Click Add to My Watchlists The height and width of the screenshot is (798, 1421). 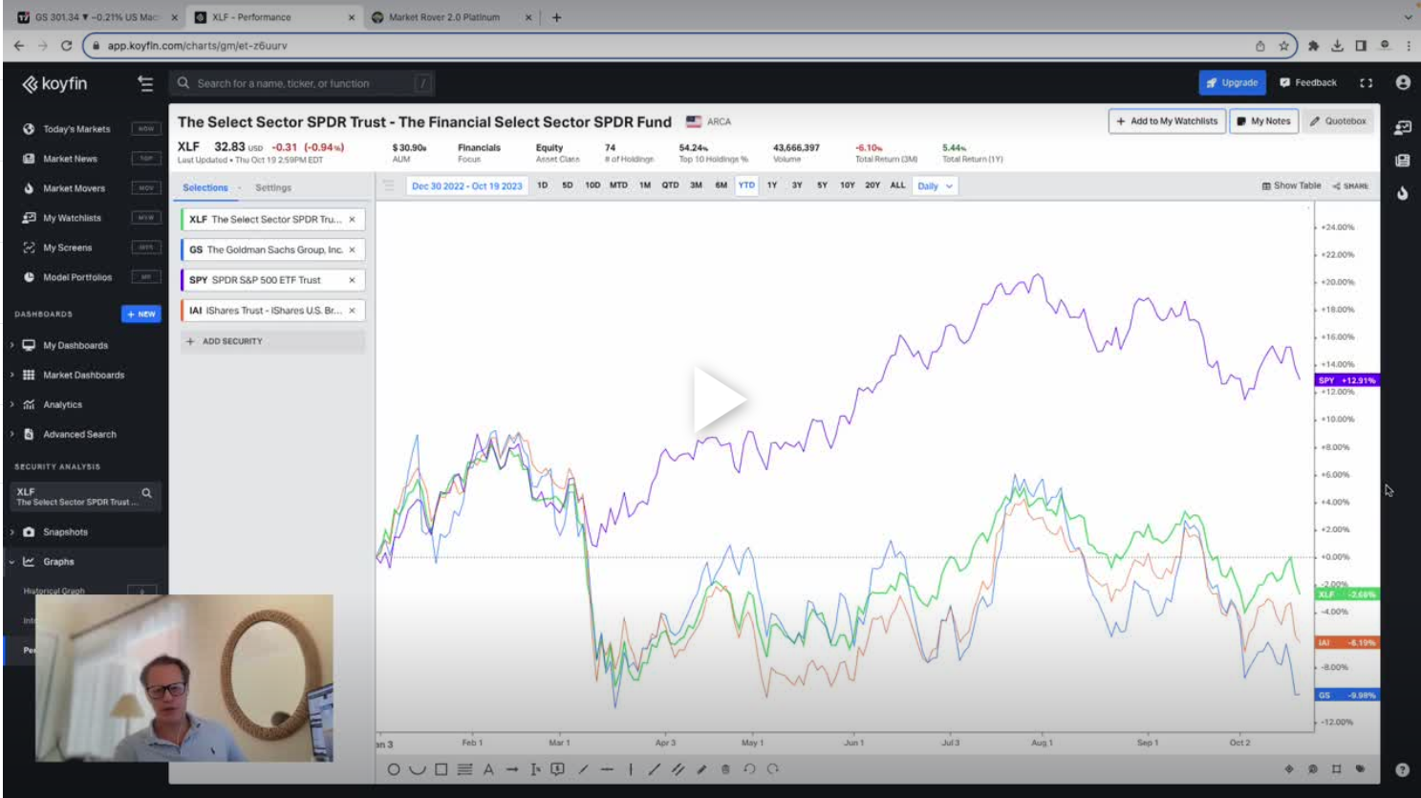(1166, 121)
